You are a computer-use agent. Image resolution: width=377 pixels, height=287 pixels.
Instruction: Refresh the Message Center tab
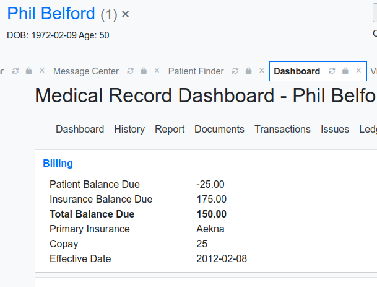click(x=131, y=71)
